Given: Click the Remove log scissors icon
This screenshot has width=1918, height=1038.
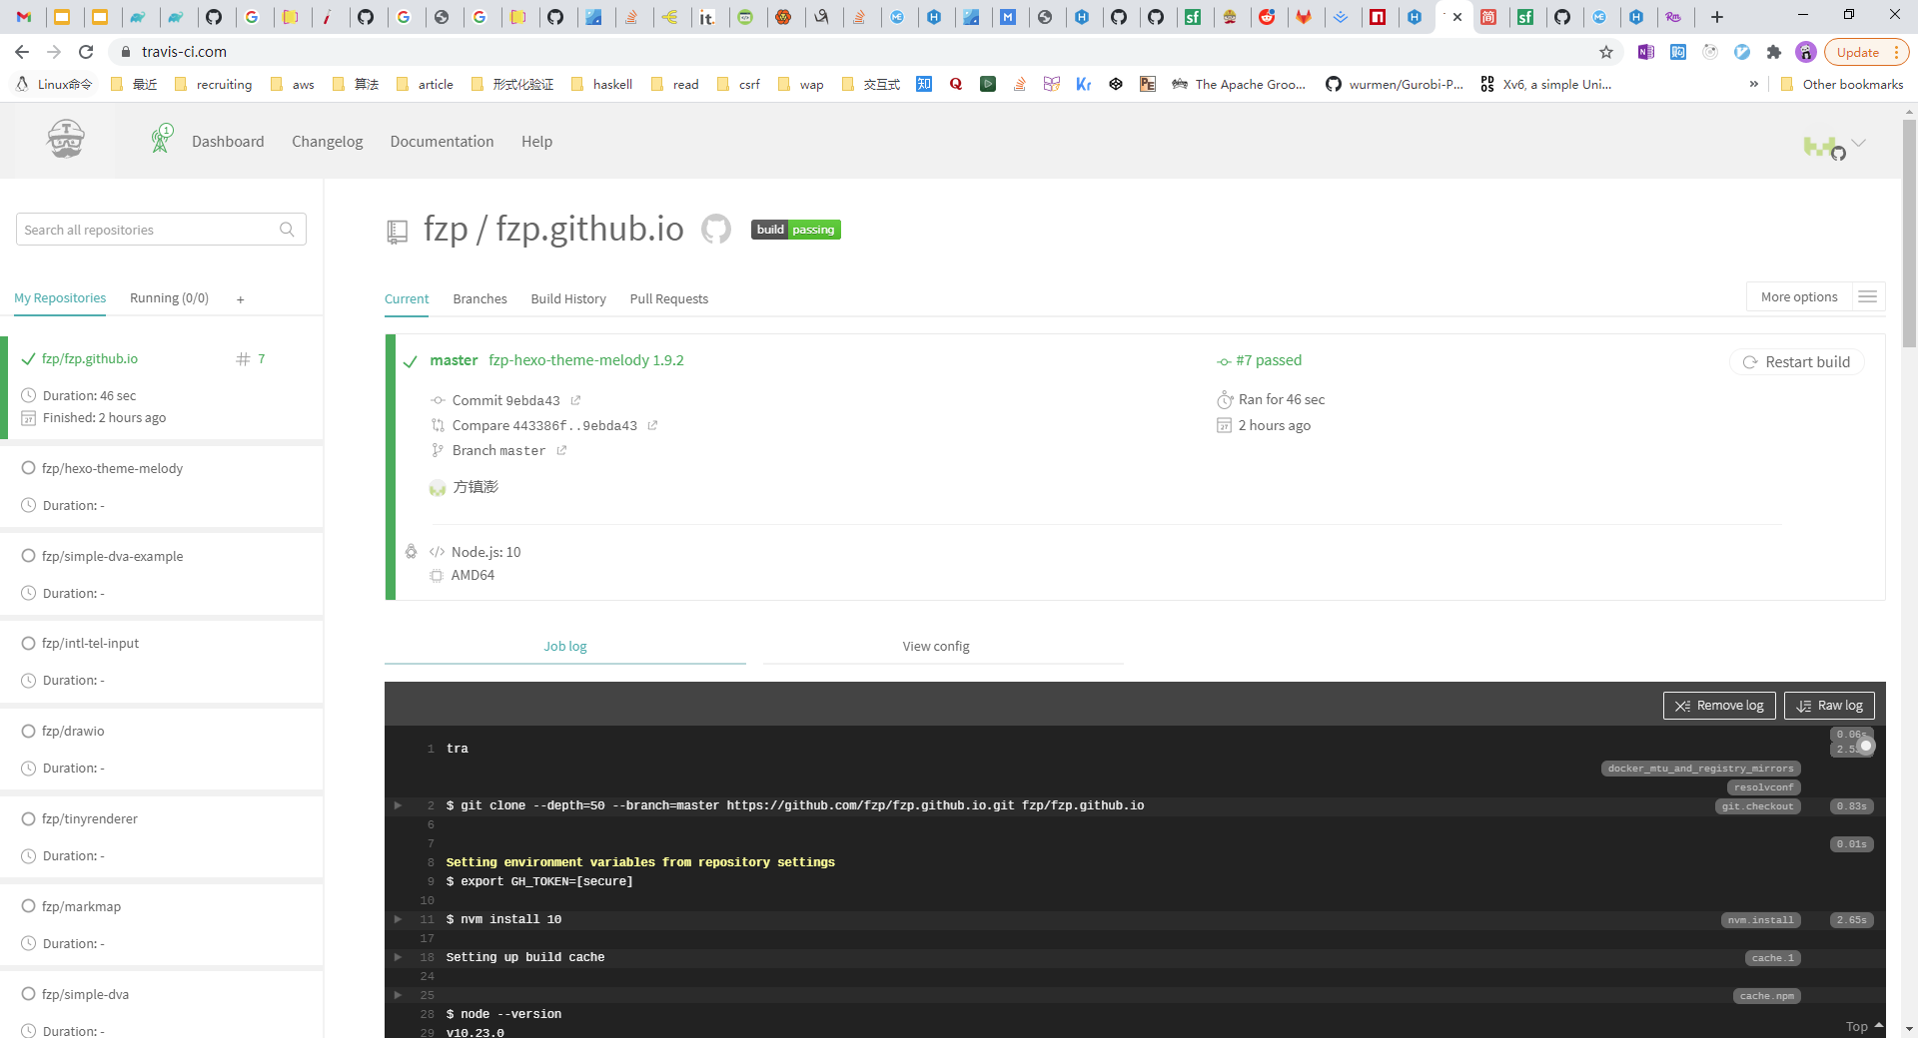Looking at the screenshot, I should click(x=1682, y=706).
